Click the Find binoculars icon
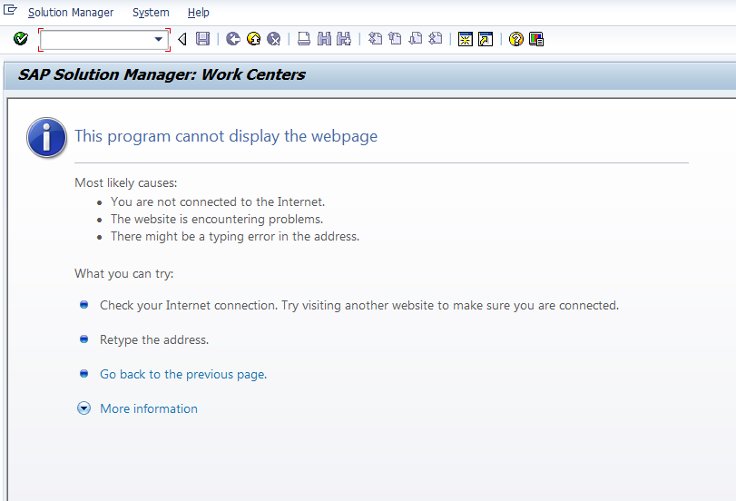This screenshot has height=501, width=736. [x=324, y=39]
